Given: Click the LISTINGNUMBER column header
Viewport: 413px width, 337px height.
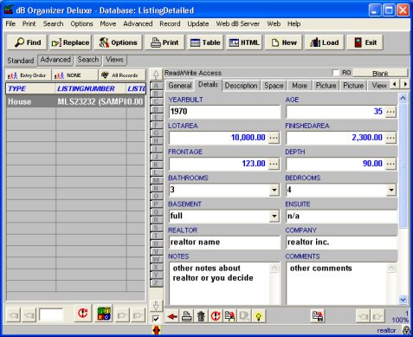Looking at the screenshot, I should click(91, 88).
